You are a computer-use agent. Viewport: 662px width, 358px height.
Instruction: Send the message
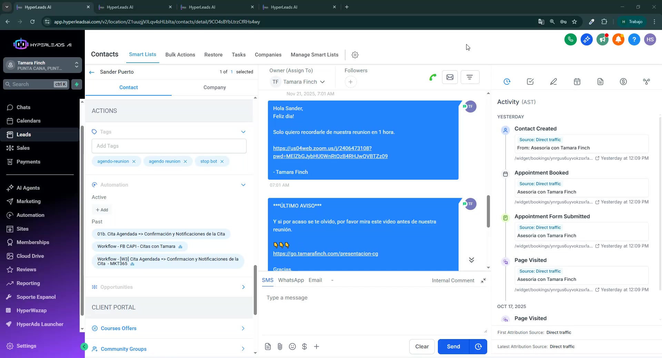pyautogui.click(x=453, y=347)
